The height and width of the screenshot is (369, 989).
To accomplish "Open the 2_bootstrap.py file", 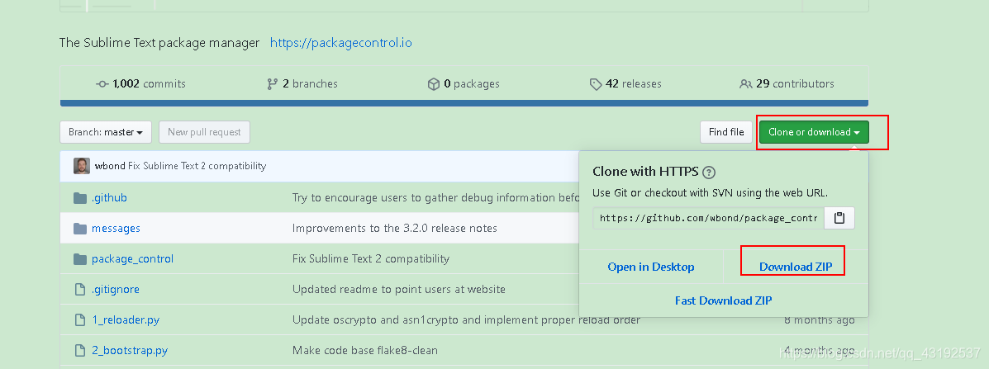I will 129,350.
